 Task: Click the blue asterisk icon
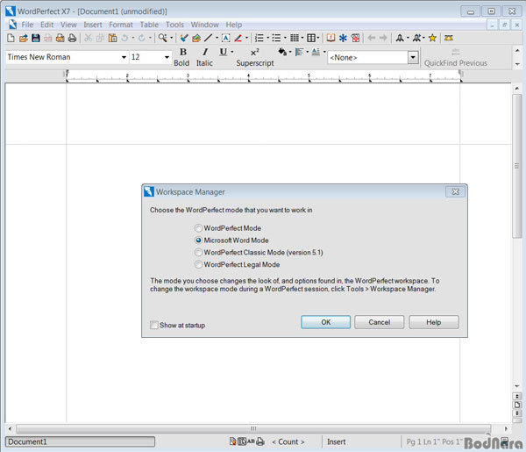coord(343,38)
